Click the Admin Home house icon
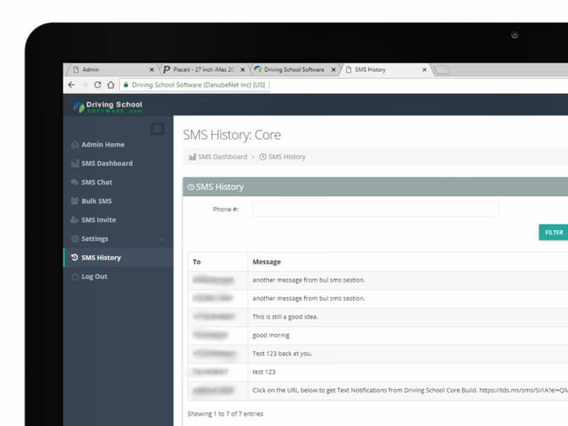 coord(75,145)
